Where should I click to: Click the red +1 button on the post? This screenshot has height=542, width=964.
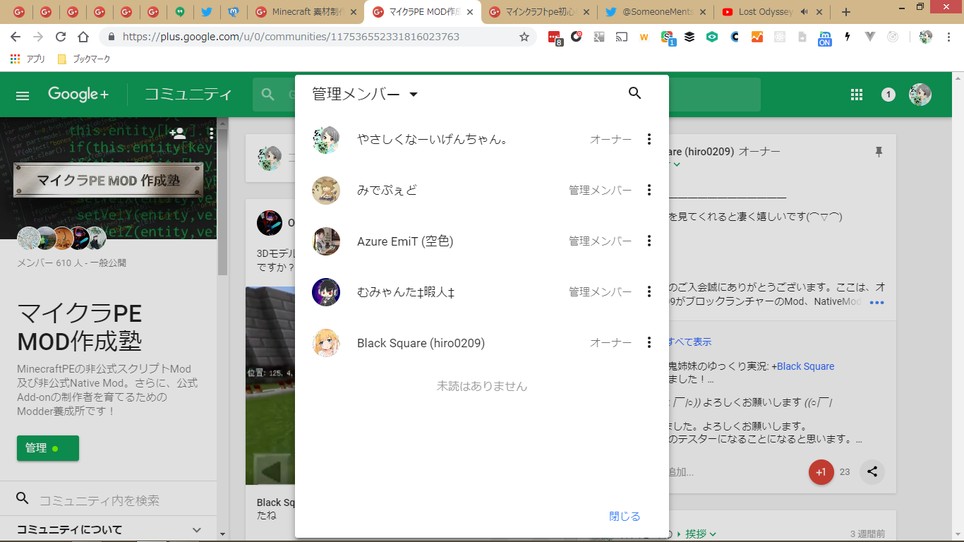tap(821, 472)
